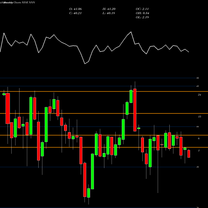Select the 'OL: 2.19' reading
This screenshot has width=208, height=208.
[x=142, y=17]
